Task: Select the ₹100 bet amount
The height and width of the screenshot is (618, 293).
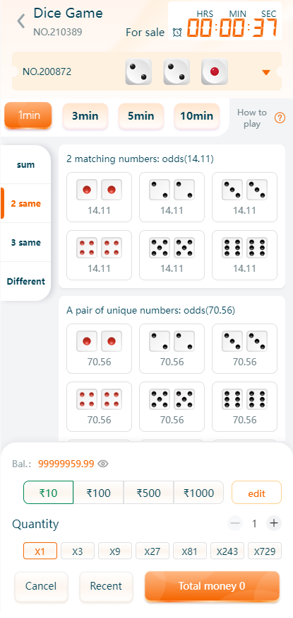Action: [98, 493]
